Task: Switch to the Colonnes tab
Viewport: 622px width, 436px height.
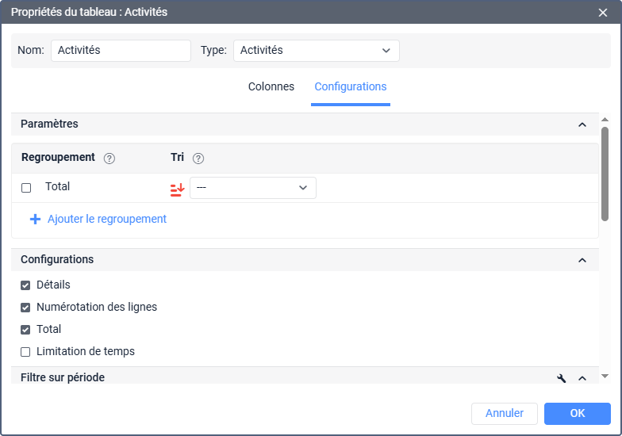Action: click(271, 87)
